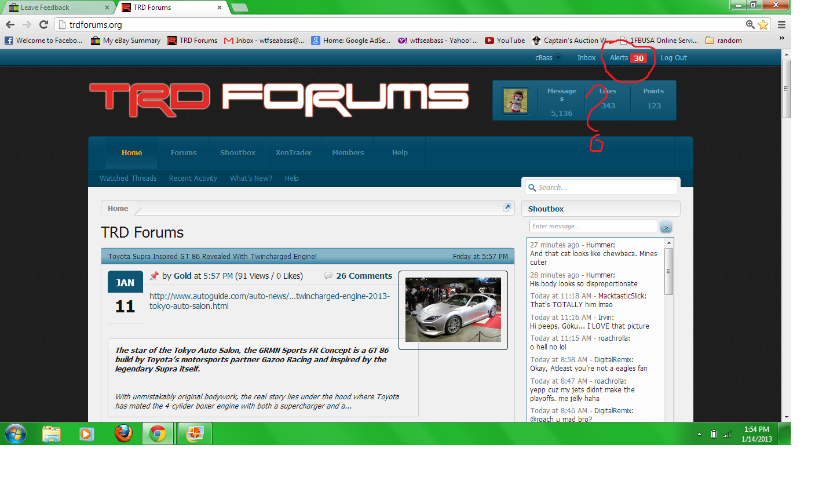Image resolution: width=826 pixels, height=481 pixels.
Task: Open Windows Media Player taskbar icon
Action: tap(87, 433)
